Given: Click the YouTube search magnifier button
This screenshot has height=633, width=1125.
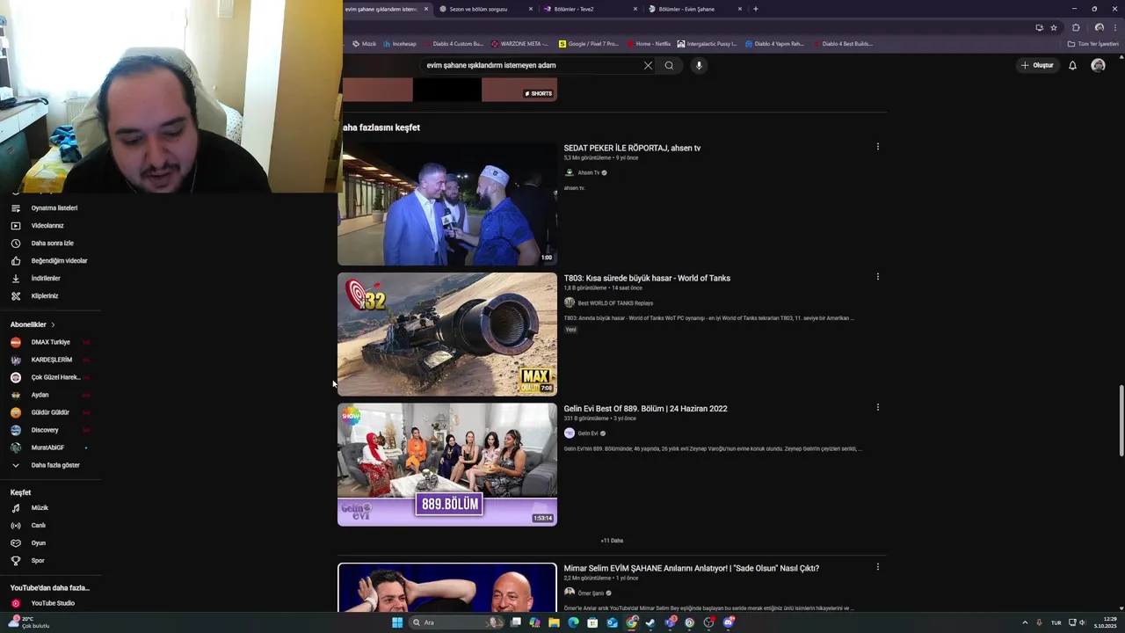Looking at the screenshot, I should coord(669,65).
